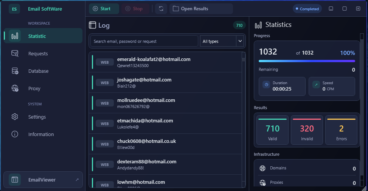
Task: Click the Proxies row in Infrastructure
Action: pyautogui.click(x=307, y=182)
